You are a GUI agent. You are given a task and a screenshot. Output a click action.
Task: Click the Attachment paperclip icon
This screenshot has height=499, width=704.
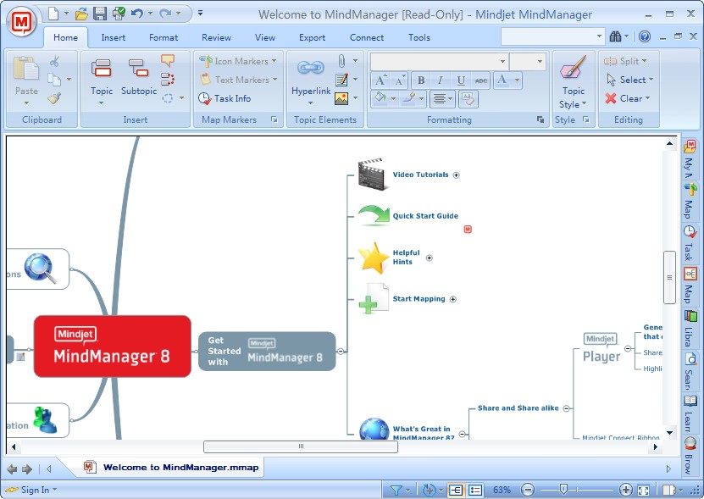point(341,61)
